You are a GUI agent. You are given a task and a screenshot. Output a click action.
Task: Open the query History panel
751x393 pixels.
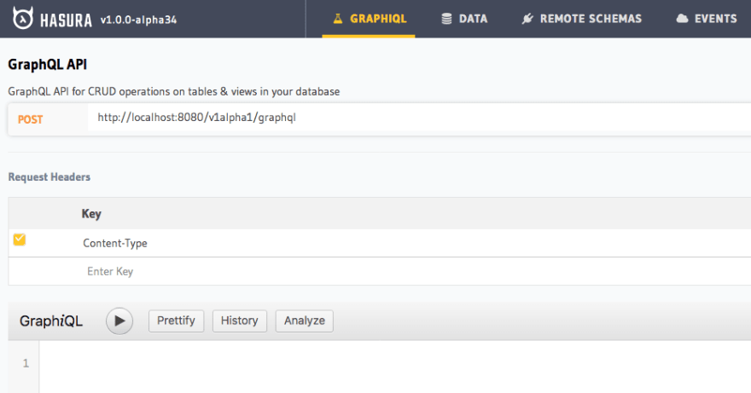(x=240, y=321)
